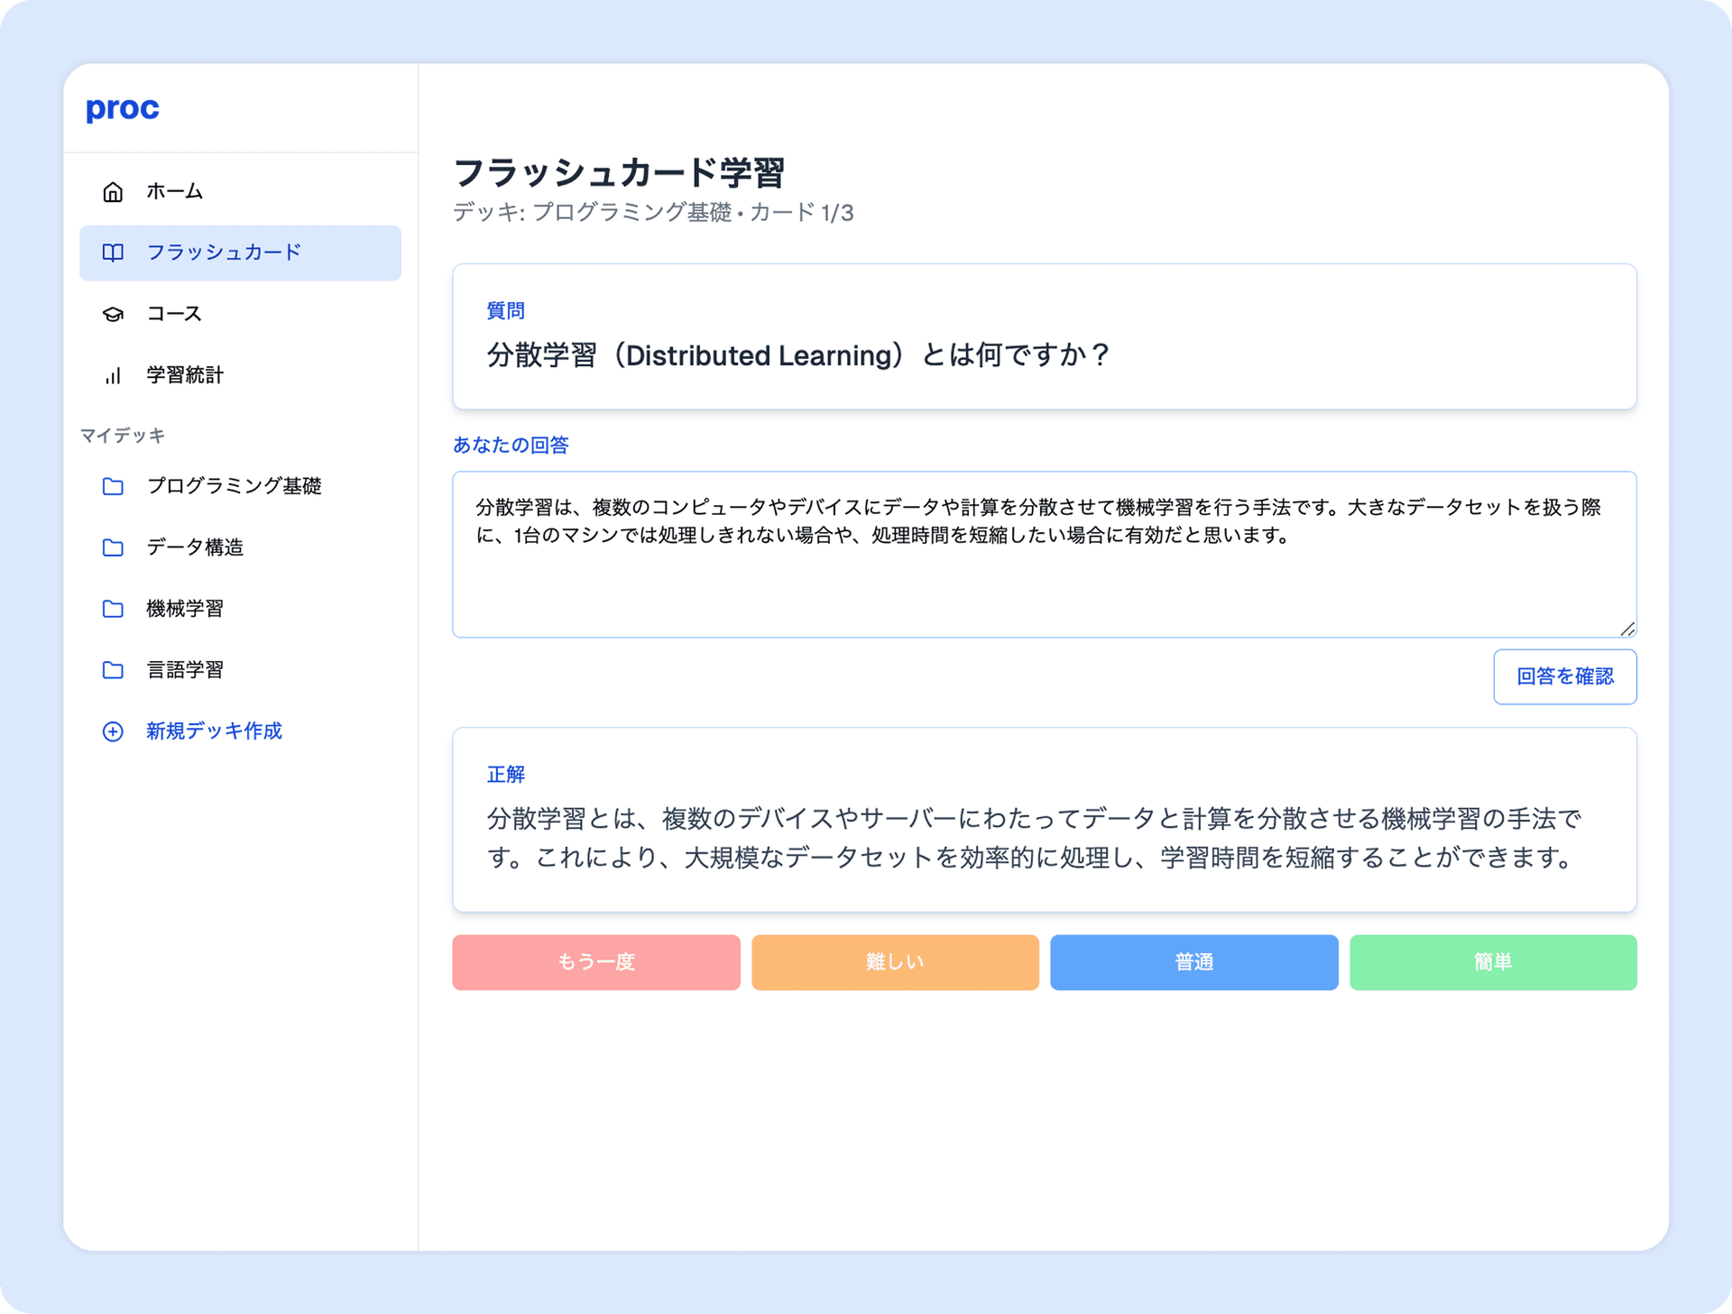Viewport: 1732px width, 1314px height.
Task: Open 学習統計 via the bar chart icon
Action: click(x=112, y=375)
